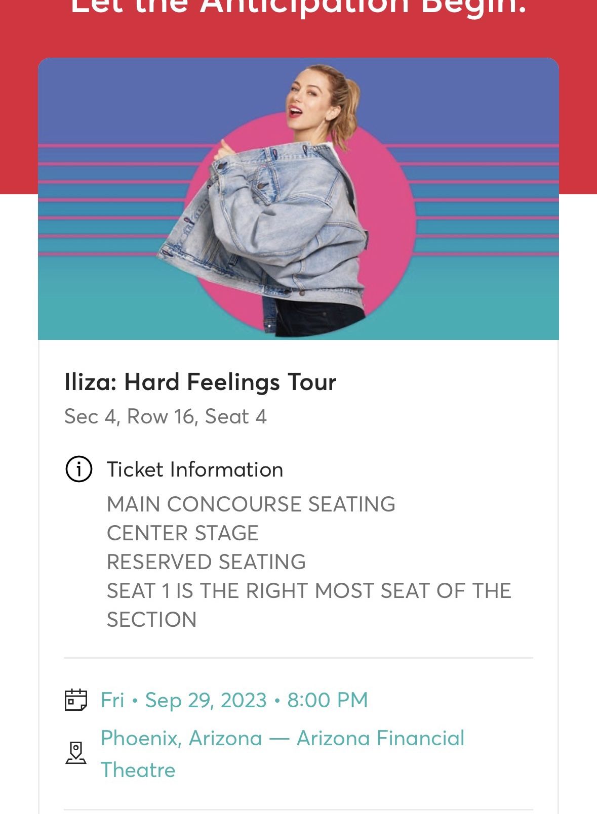Click the venue map pin icon
Screen dimensions: 597x814
coord(76,753)
